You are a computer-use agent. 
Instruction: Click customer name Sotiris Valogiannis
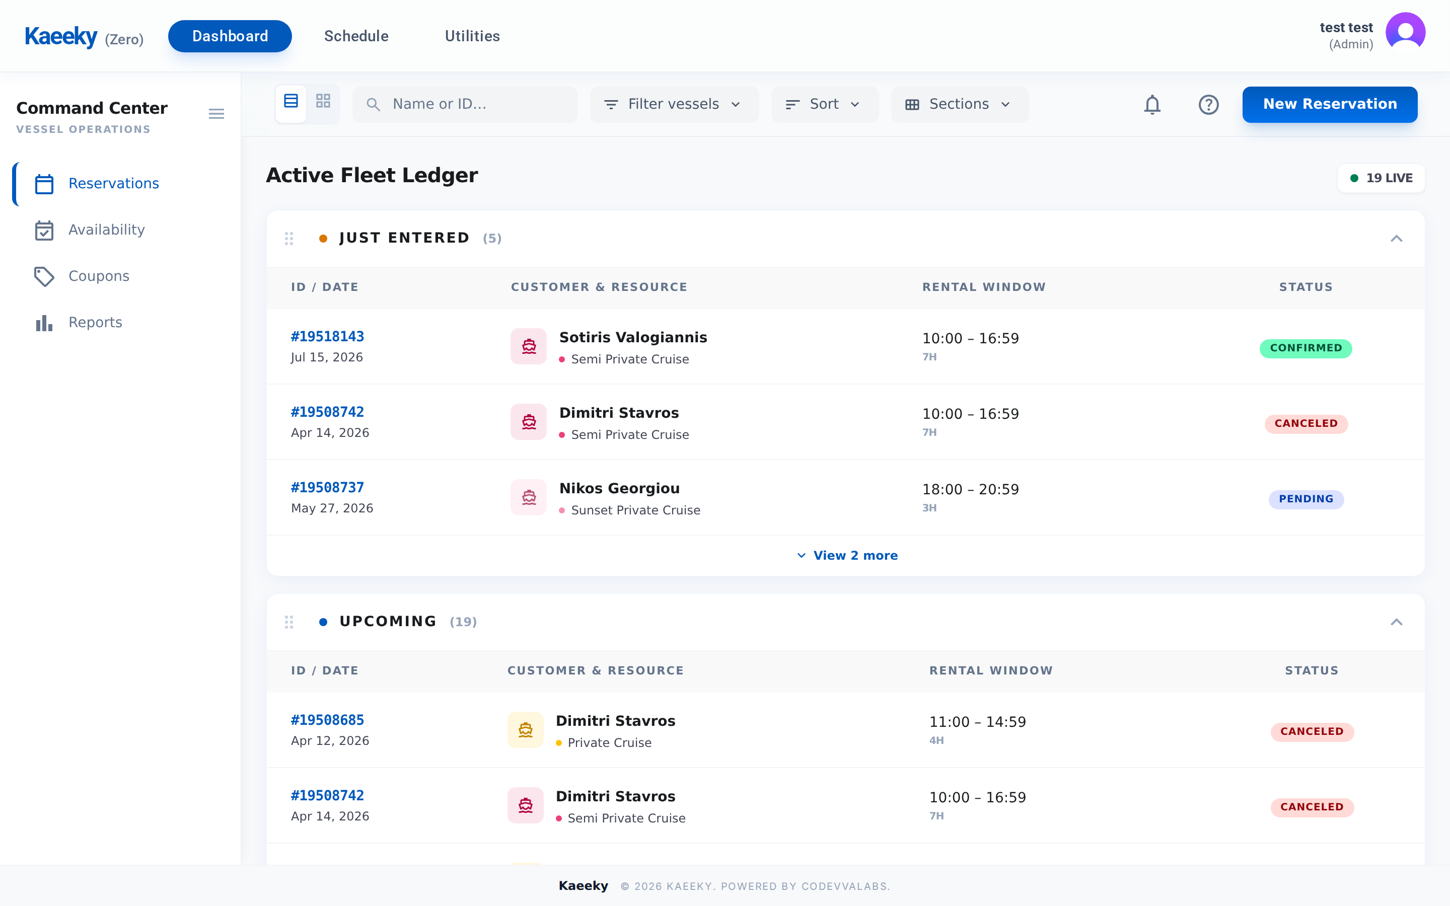633,337
